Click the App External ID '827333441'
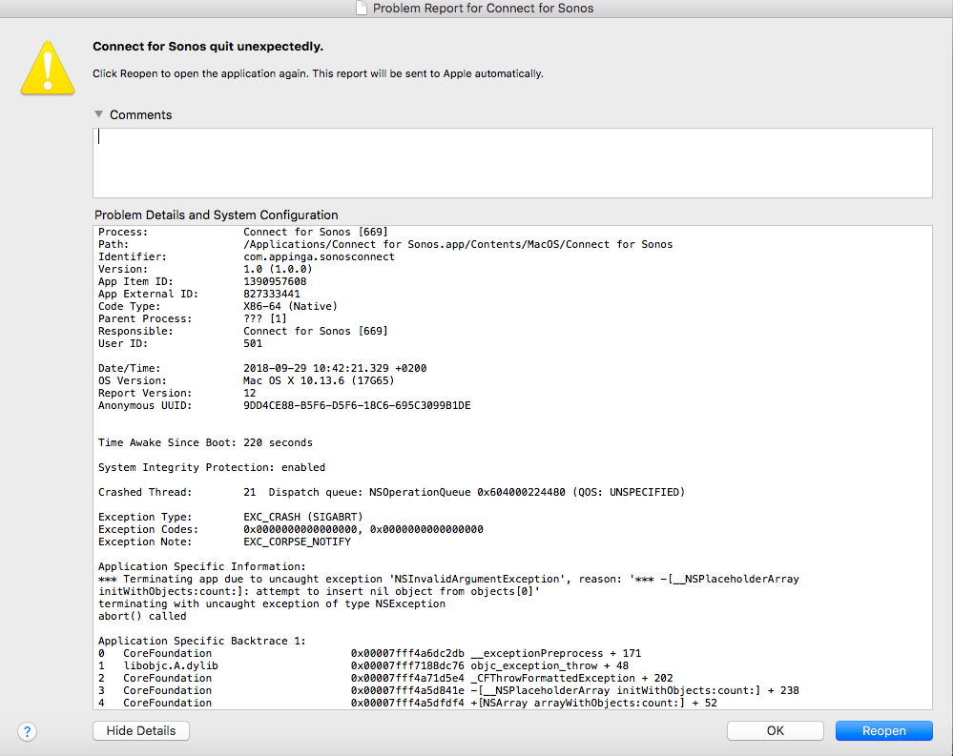Viewport: 953px width, 756px height. click(272, 294)
